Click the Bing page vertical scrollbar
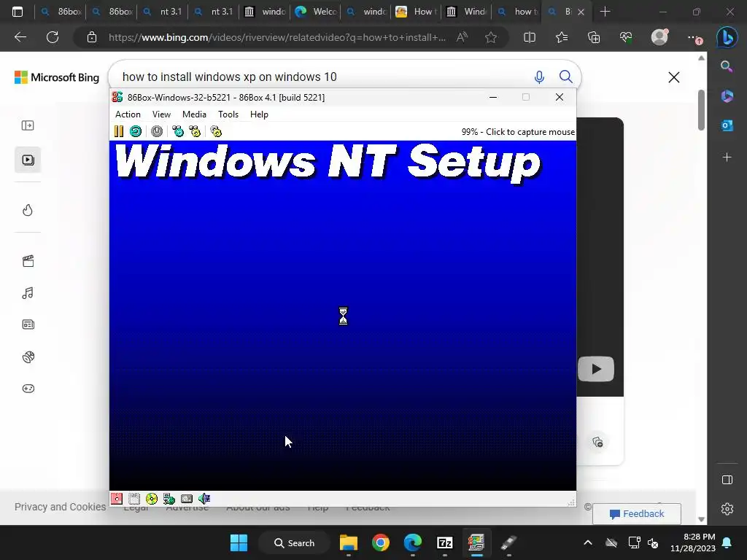The height and width of the screenshot is (560, 747). click(x=701, y=109)
